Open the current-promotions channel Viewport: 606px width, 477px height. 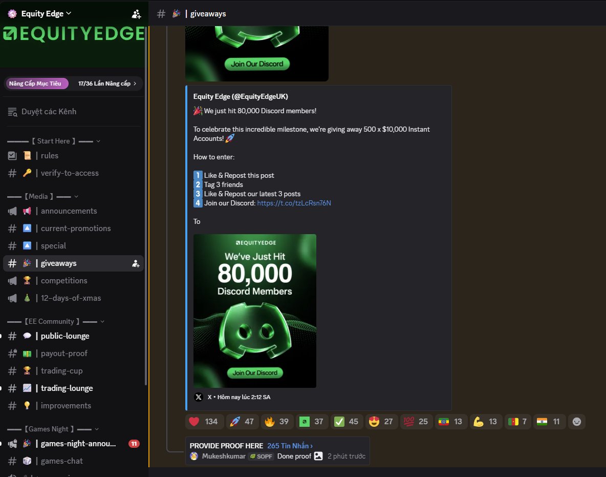pos(73,228)
